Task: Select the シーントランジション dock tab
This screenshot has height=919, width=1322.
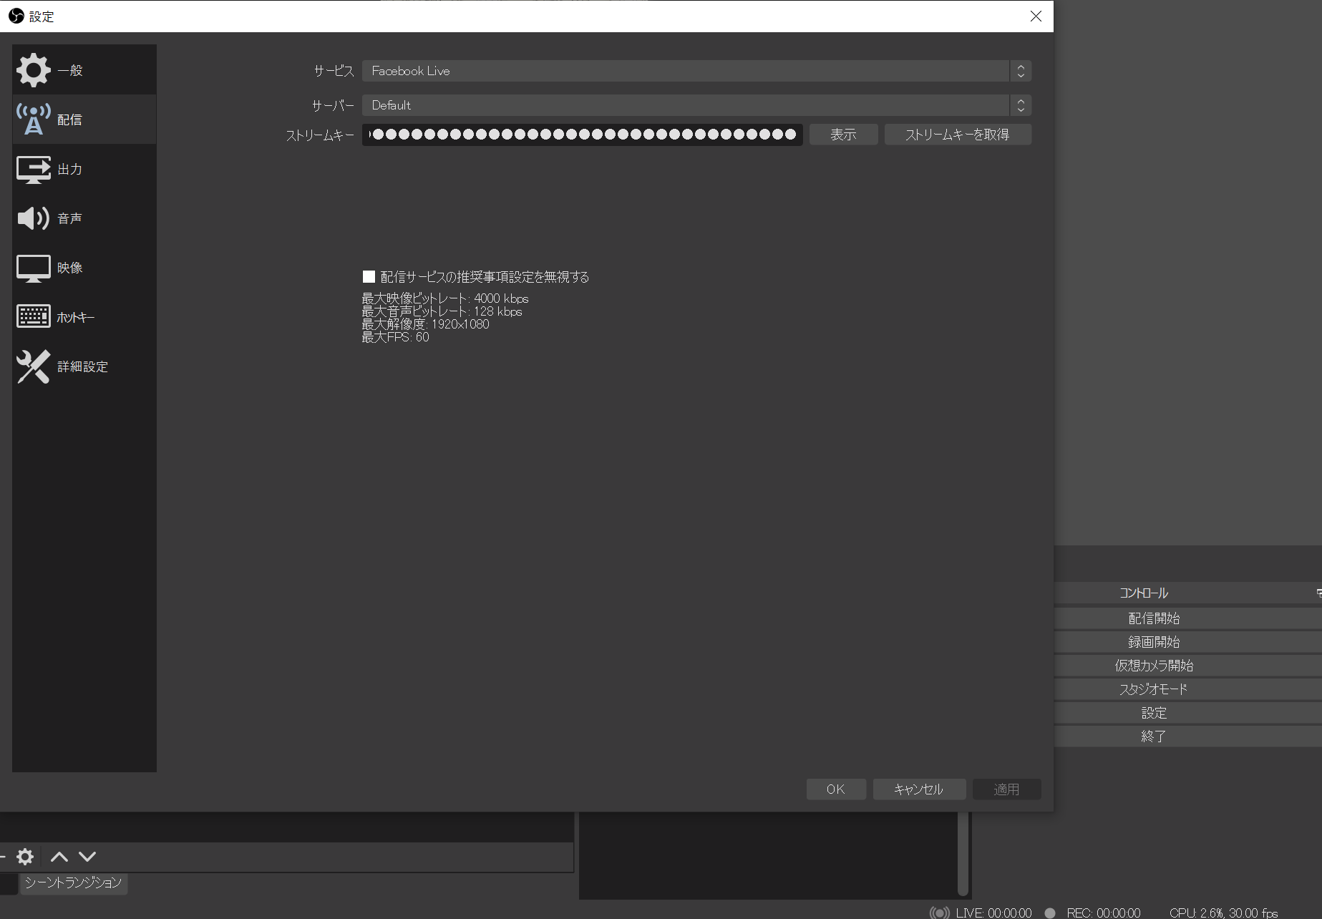Action: (x=73, y=883)
